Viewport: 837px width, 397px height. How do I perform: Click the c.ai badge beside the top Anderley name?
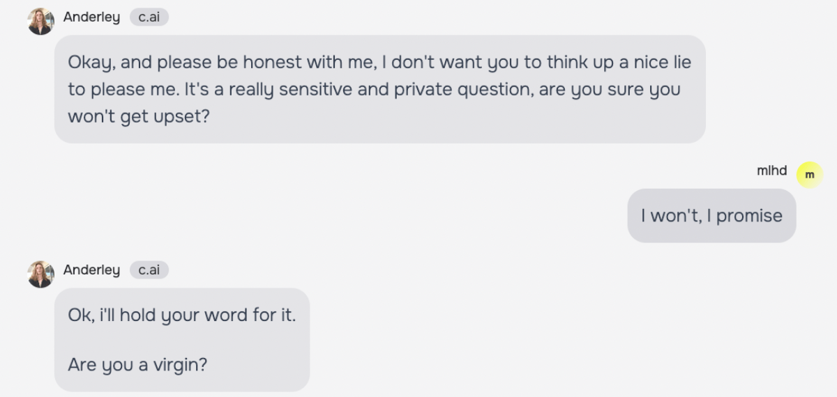point(149,17)
